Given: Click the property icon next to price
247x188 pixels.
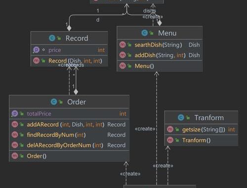Looking at the screenshot, I should pyautogui.click(x=36, y=50).
